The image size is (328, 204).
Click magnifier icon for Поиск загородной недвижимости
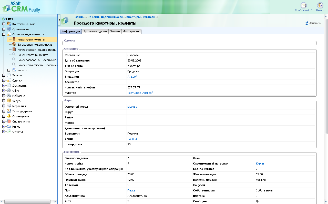coord(14,60)
